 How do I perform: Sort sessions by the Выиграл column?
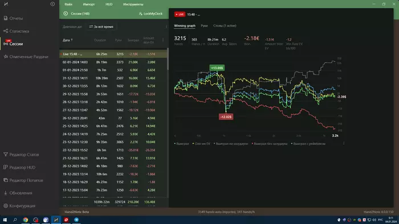pos(133,40)
